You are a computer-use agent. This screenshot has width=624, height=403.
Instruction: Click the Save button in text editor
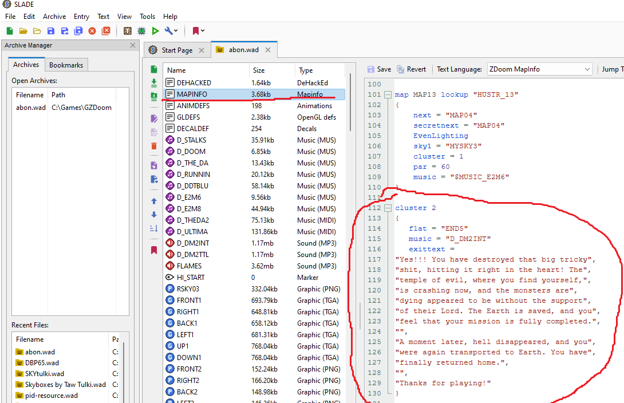click(379, 69)
